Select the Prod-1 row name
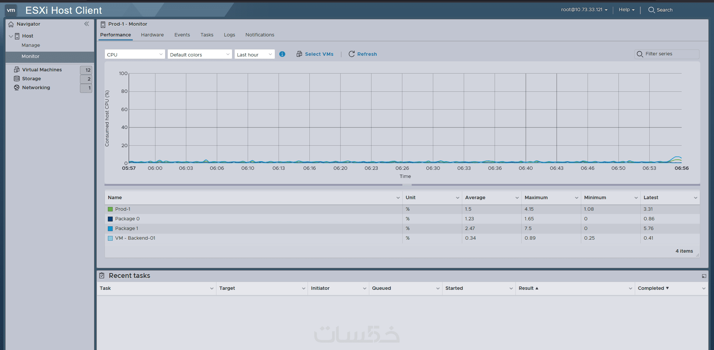Screen dimensions: 714x350 tap(123, 209)
